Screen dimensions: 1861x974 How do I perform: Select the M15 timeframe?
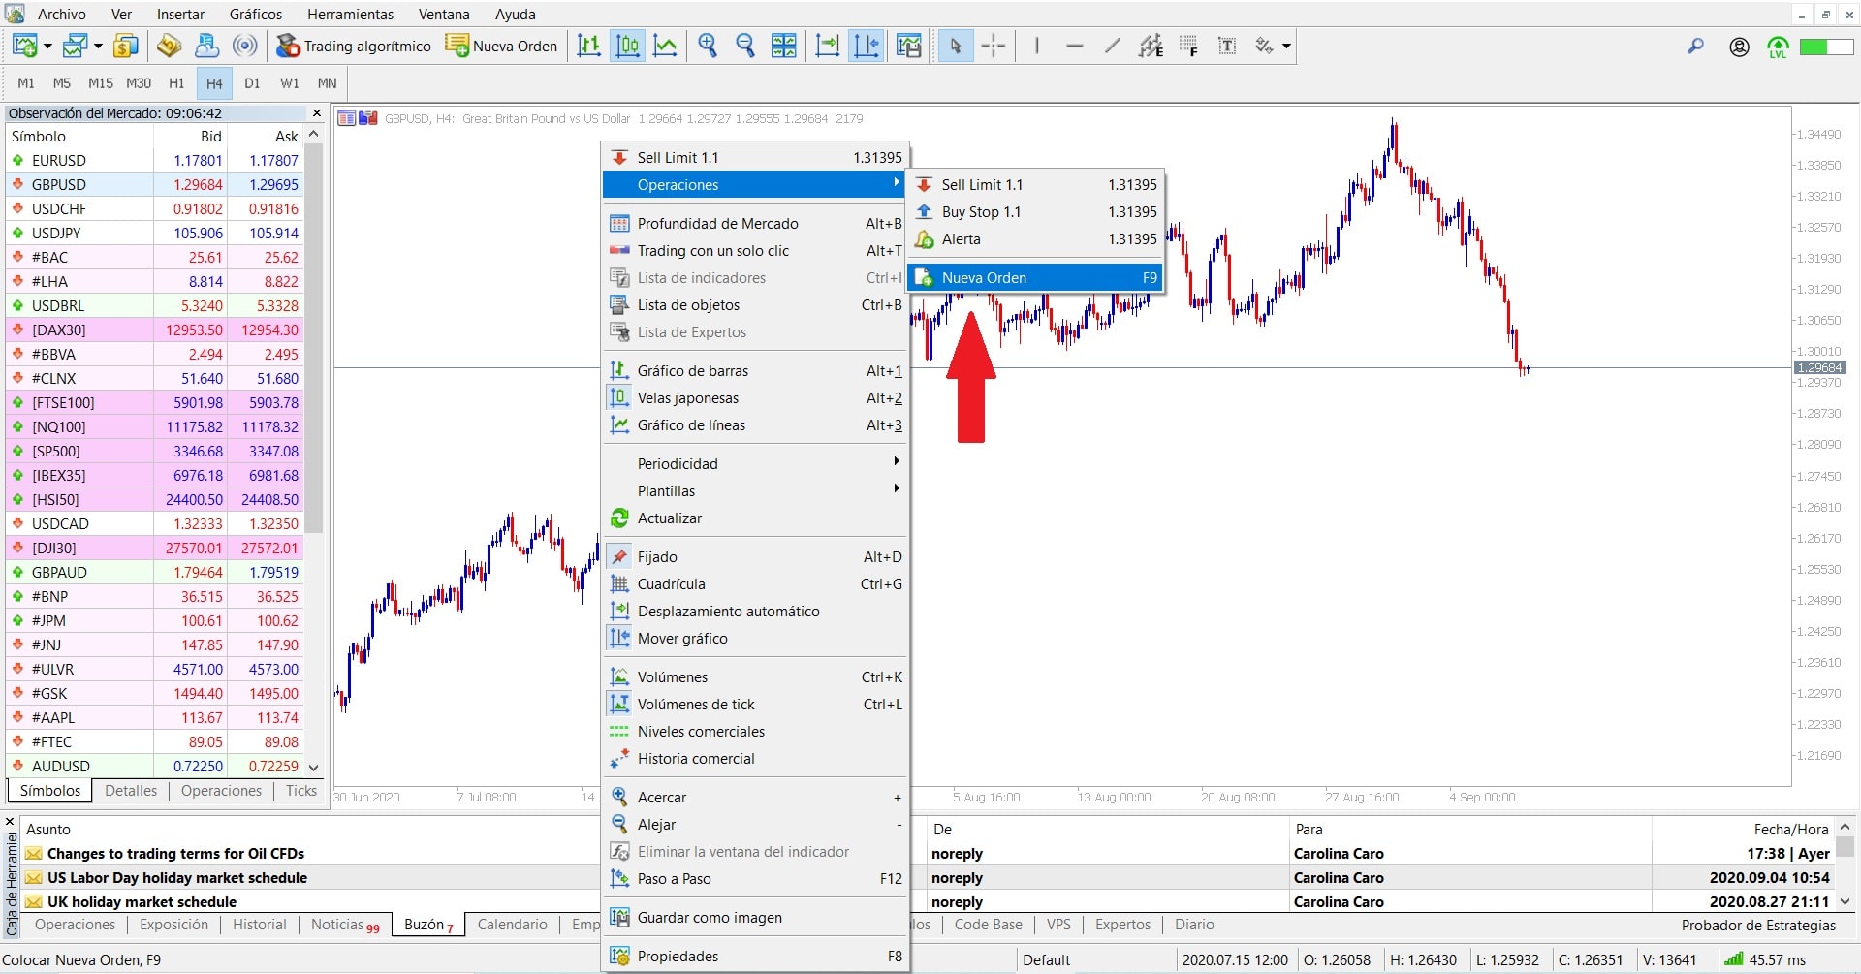(x=101, y=83)
